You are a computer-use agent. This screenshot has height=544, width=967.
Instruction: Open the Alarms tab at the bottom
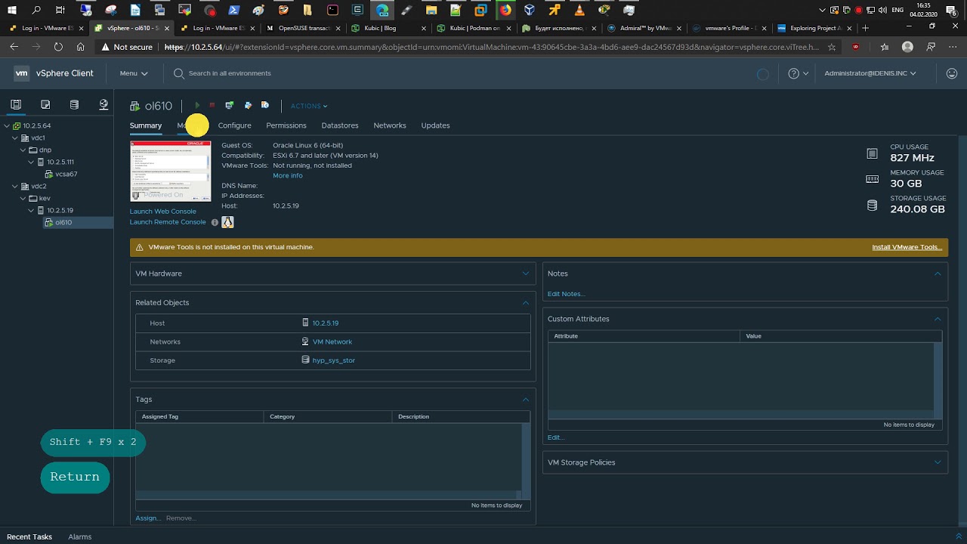click(80, 536)
